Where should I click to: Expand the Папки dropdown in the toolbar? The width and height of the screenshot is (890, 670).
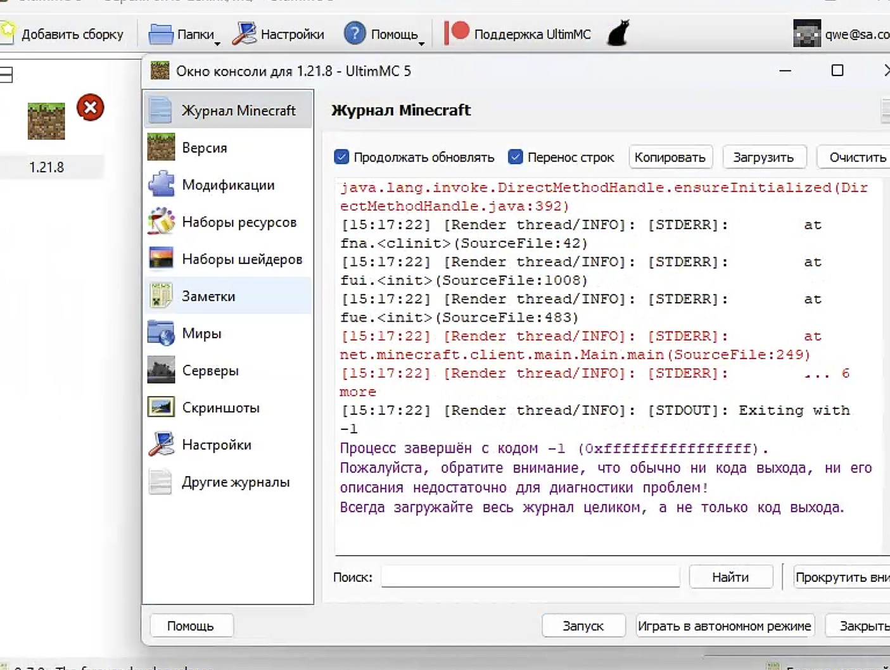[184, 34]
